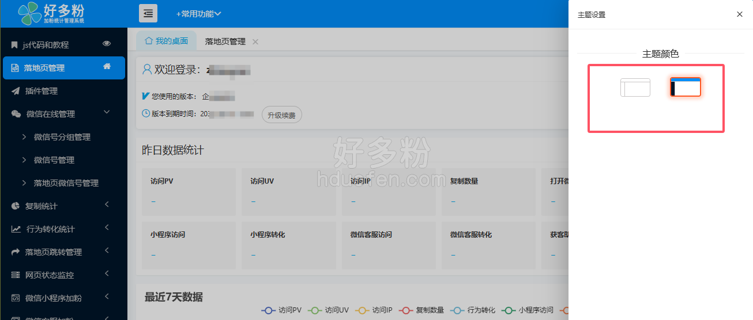Viewport: 753px width, 320px height.
Task: Expand the 落地页跳转管理 chevron
Action: [107, 251]
